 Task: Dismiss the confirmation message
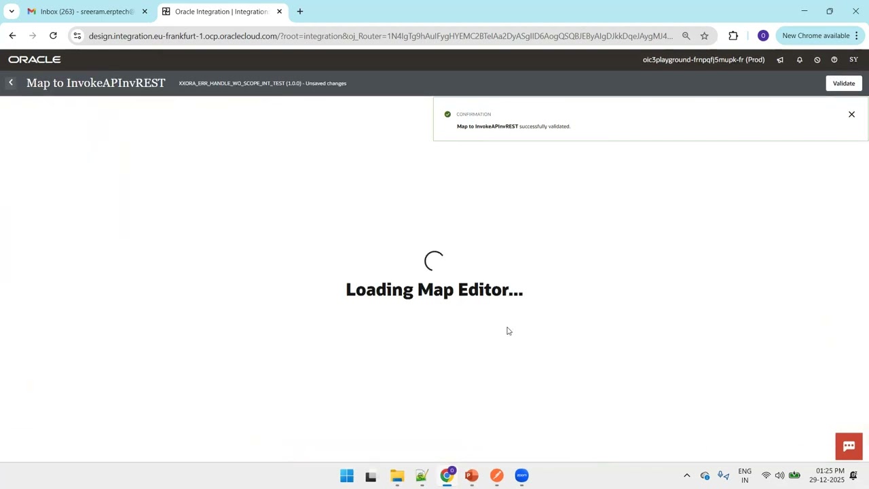(851, 114)
